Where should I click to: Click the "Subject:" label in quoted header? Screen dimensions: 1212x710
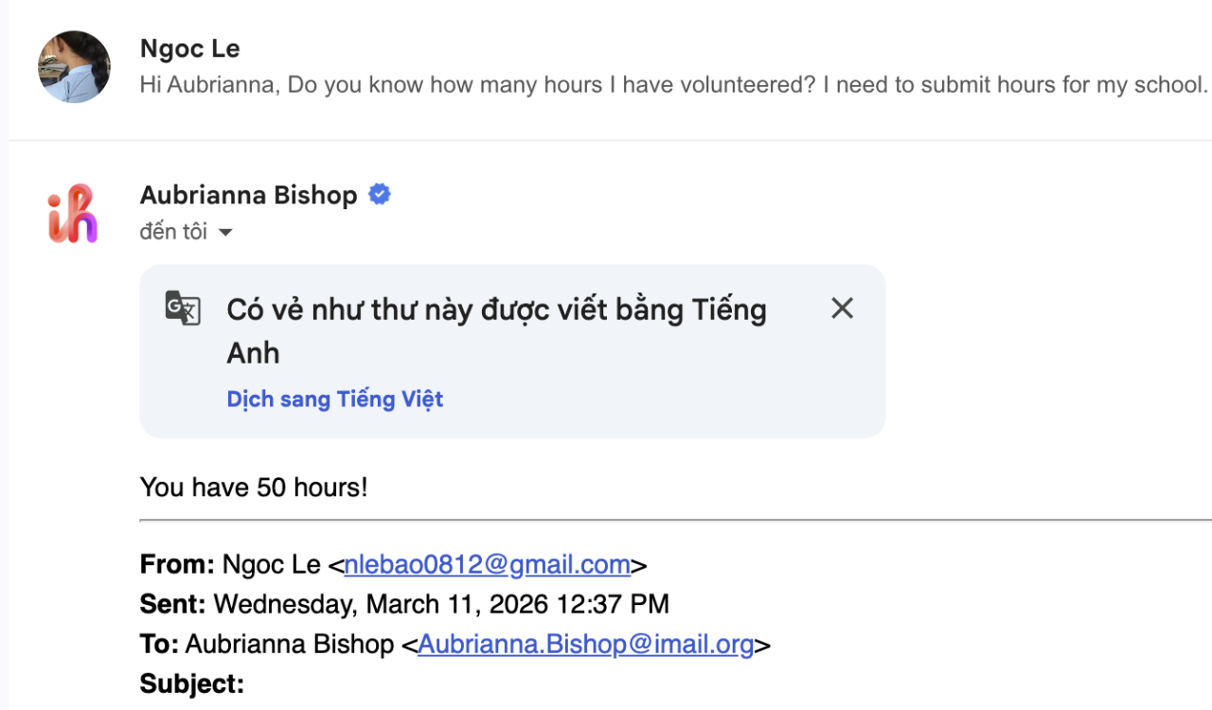click(x=191, y=683)
